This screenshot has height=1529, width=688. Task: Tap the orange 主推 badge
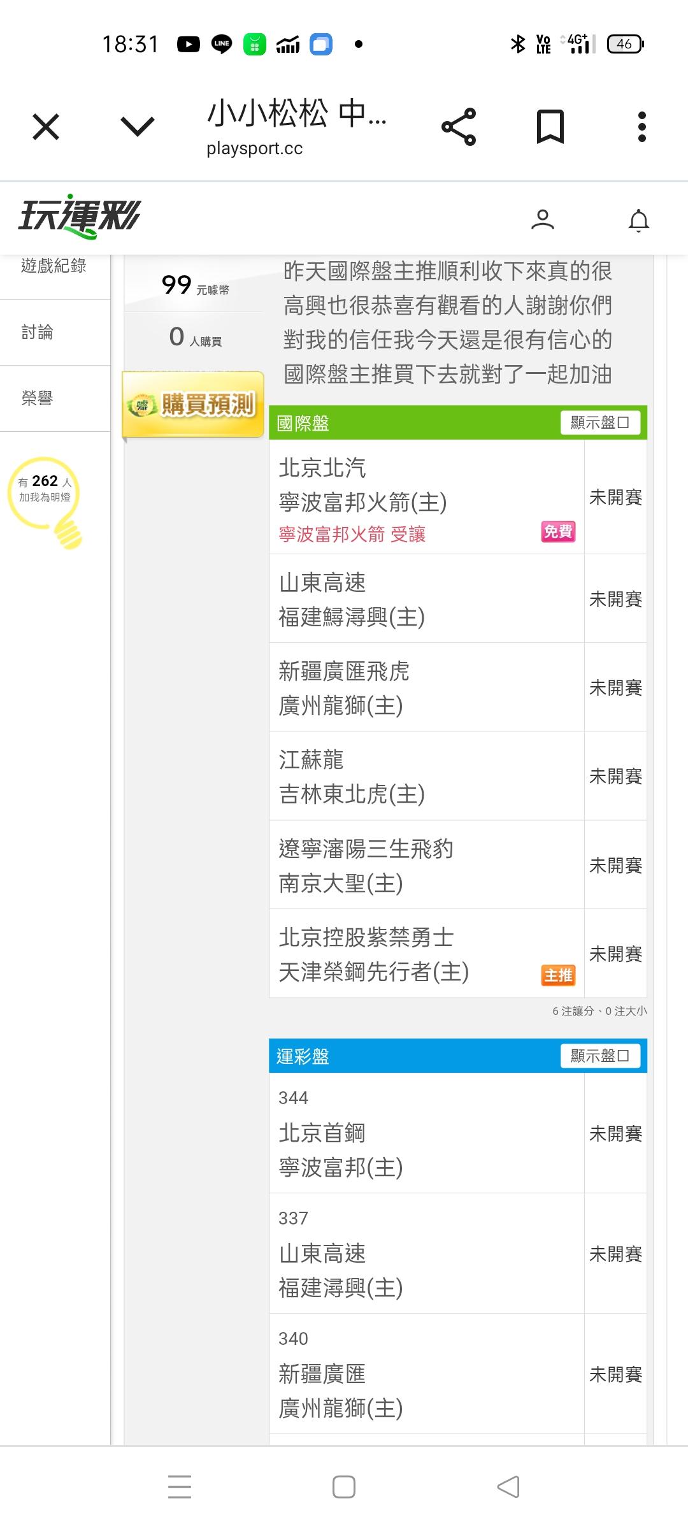[x=558, y=975]
